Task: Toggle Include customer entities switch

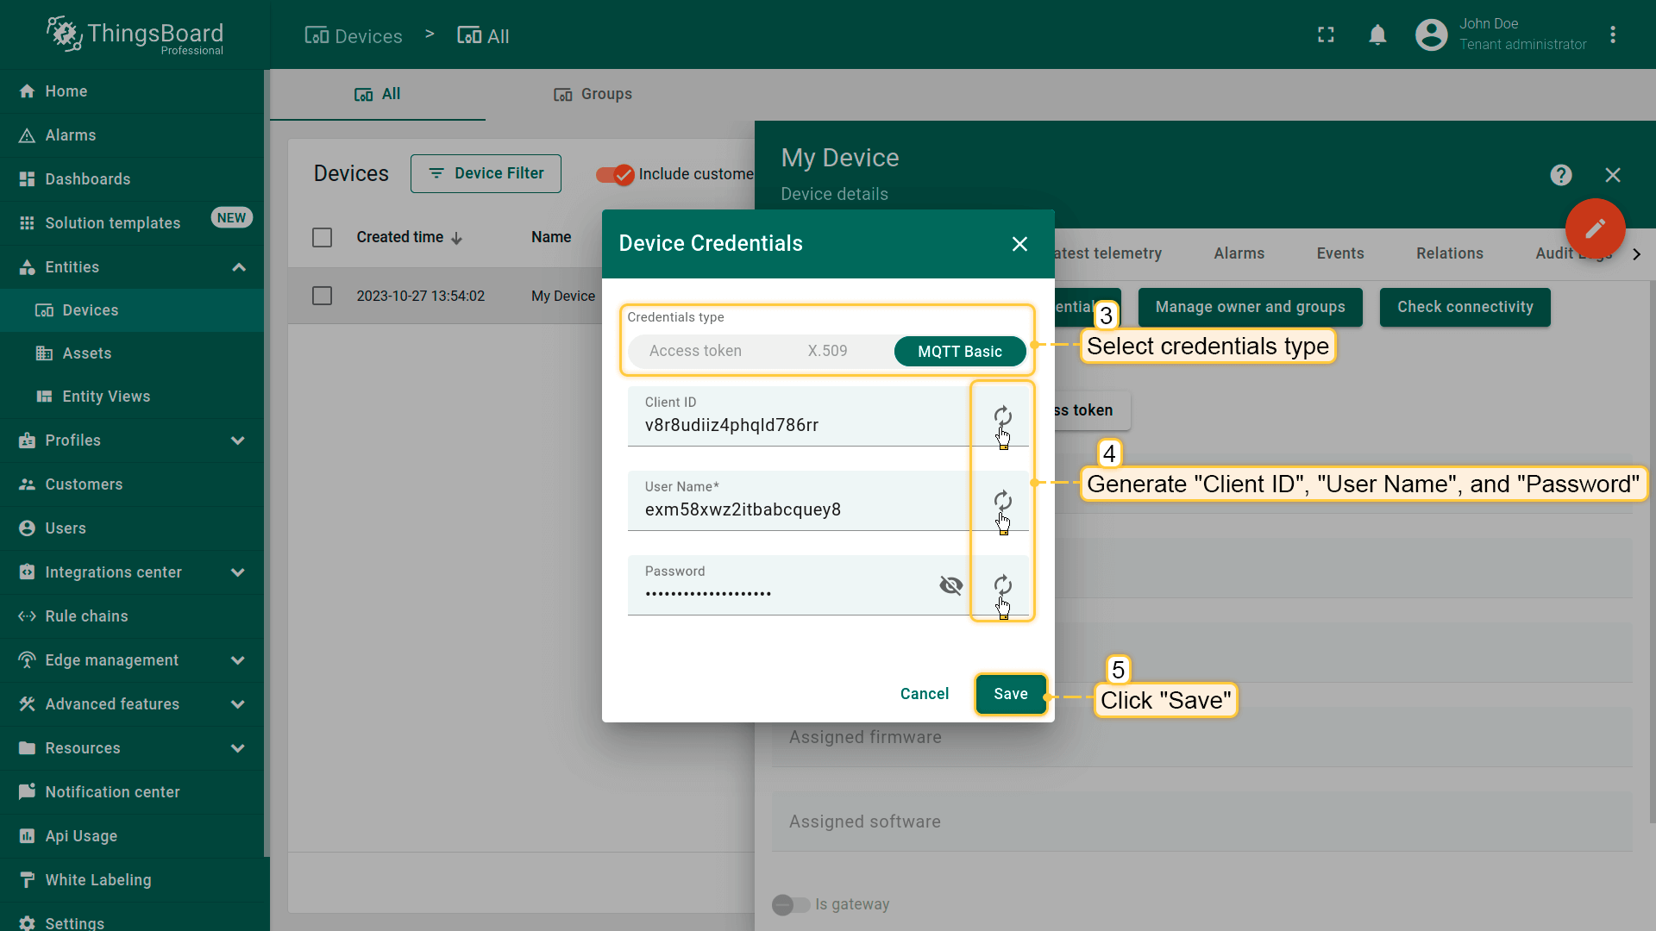Action: 615,174
